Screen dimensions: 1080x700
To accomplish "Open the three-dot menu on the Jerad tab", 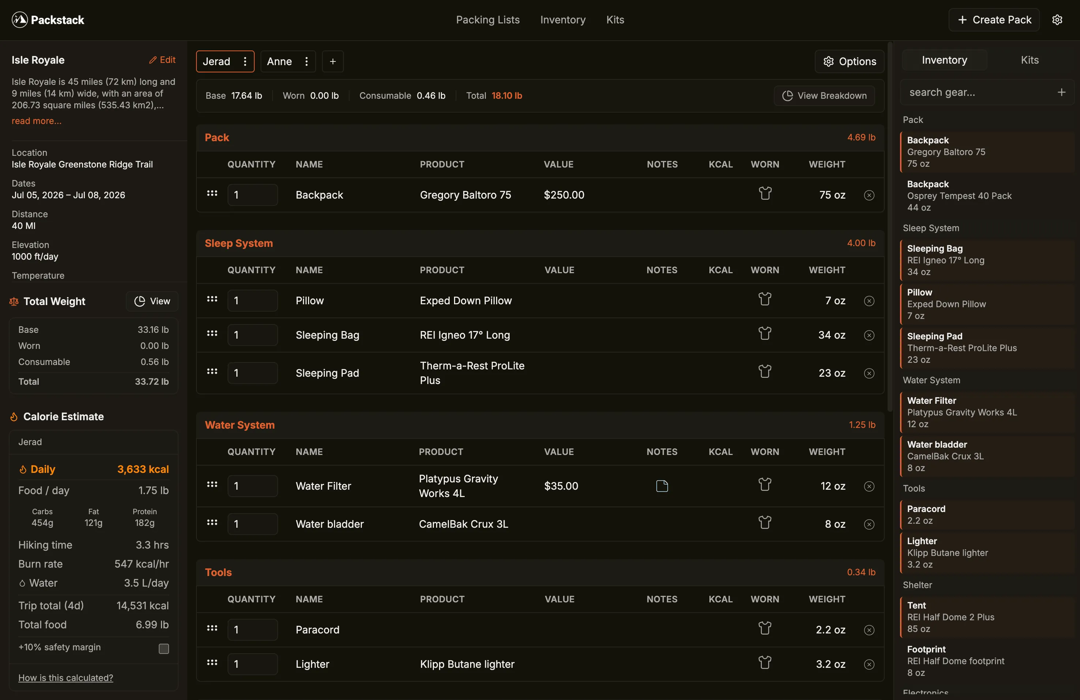I will point(245,61).
